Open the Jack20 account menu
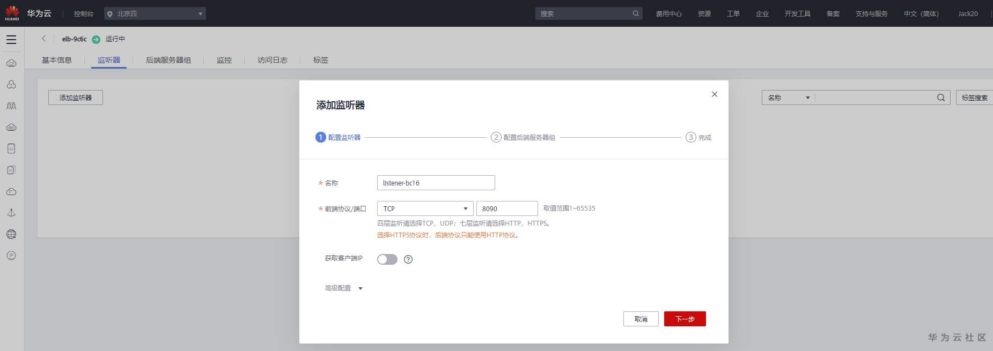993x351 pixels. [968, 13]
